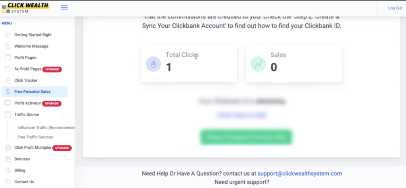
Task: Select Free Traffic Sources submenu item
Action: tap(35, 137)
